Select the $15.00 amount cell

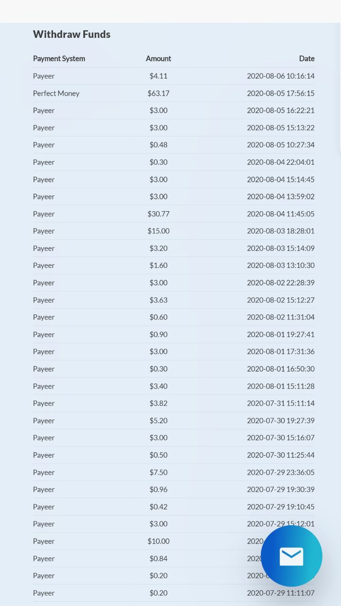pyautogui.click(x=158, y=231)
